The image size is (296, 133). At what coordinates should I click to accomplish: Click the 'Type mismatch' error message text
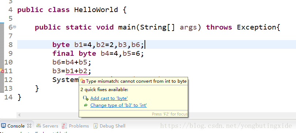tap(136, 81)
